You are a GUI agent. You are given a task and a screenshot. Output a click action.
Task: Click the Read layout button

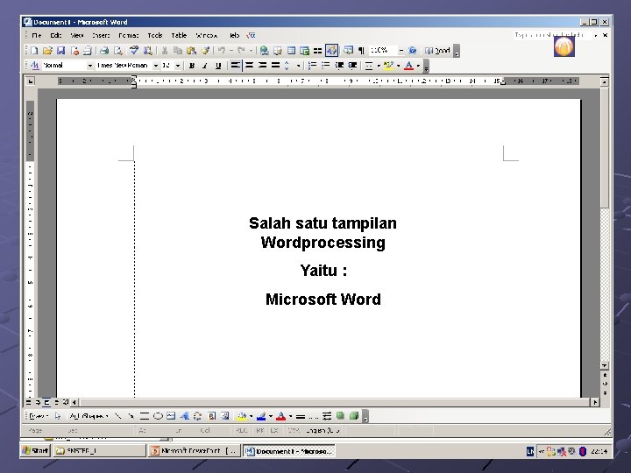(x=438, y=51)
